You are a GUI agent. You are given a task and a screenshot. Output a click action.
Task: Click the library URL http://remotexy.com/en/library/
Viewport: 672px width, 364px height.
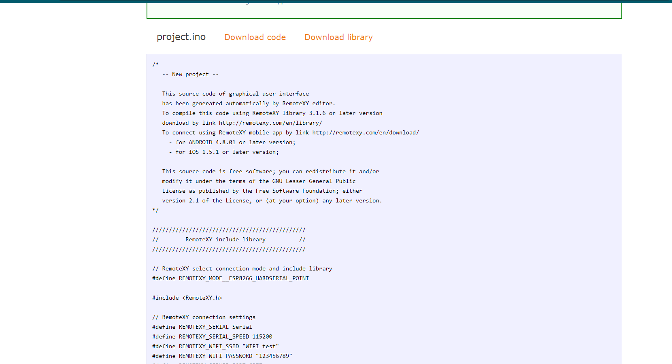point(270,123)
